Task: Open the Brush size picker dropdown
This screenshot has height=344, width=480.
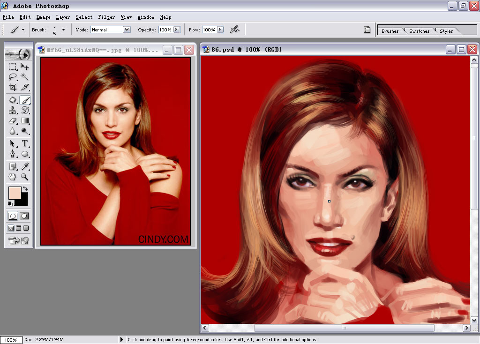Action: tap(63, 30)
